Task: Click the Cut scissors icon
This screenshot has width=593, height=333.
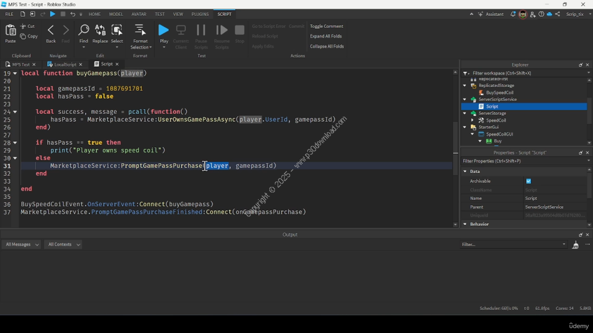Action: coord(23,26)
